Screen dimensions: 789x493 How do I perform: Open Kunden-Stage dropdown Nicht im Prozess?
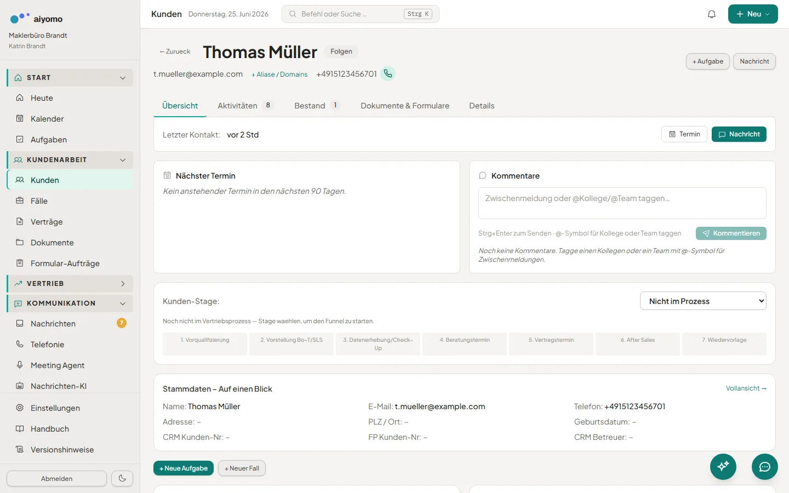(x=703, y=301)
